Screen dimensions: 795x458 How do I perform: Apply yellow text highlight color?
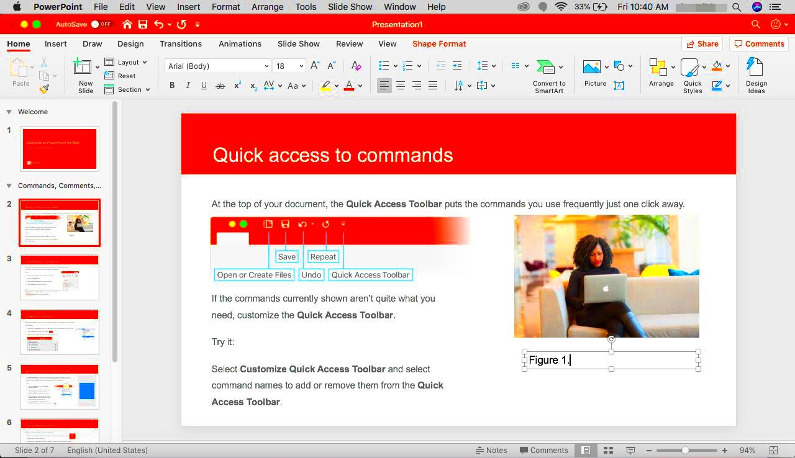[325, 86]
